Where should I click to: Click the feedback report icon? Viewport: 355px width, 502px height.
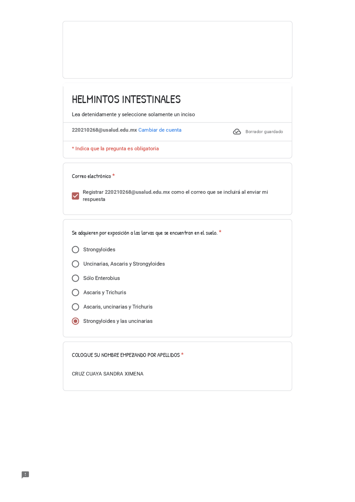[x=25, y=475]
